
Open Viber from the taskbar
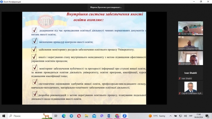pyautogui.click(x=102, y=116)
